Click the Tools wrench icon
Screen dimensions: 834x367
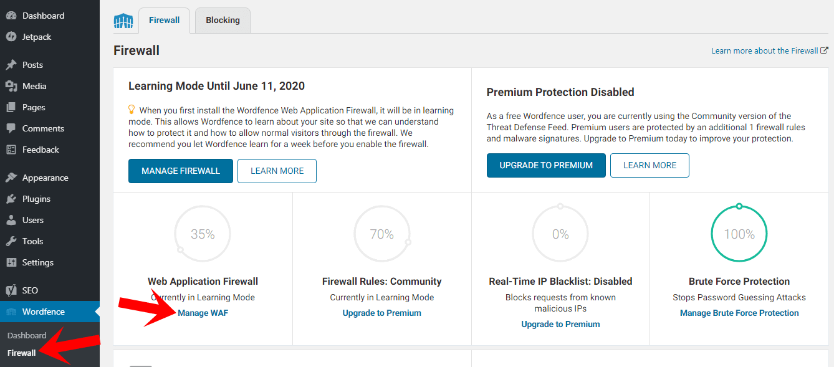(x=11, y=241)
